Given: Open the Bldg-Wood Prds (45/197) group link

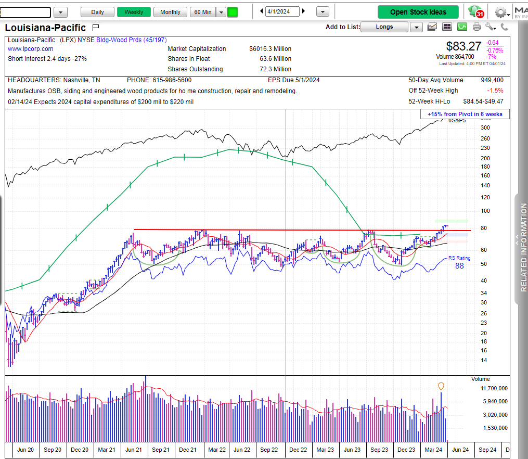Looking at the screenshot, I should (131, 40).
